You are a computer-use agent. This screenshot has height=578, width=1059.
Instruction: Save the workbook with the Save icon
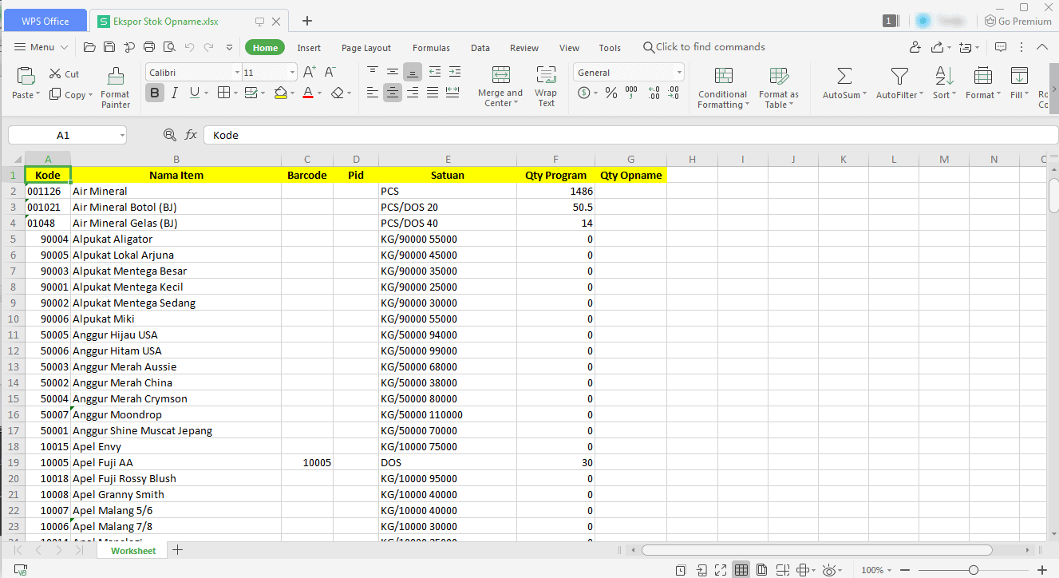click(108, 47)
